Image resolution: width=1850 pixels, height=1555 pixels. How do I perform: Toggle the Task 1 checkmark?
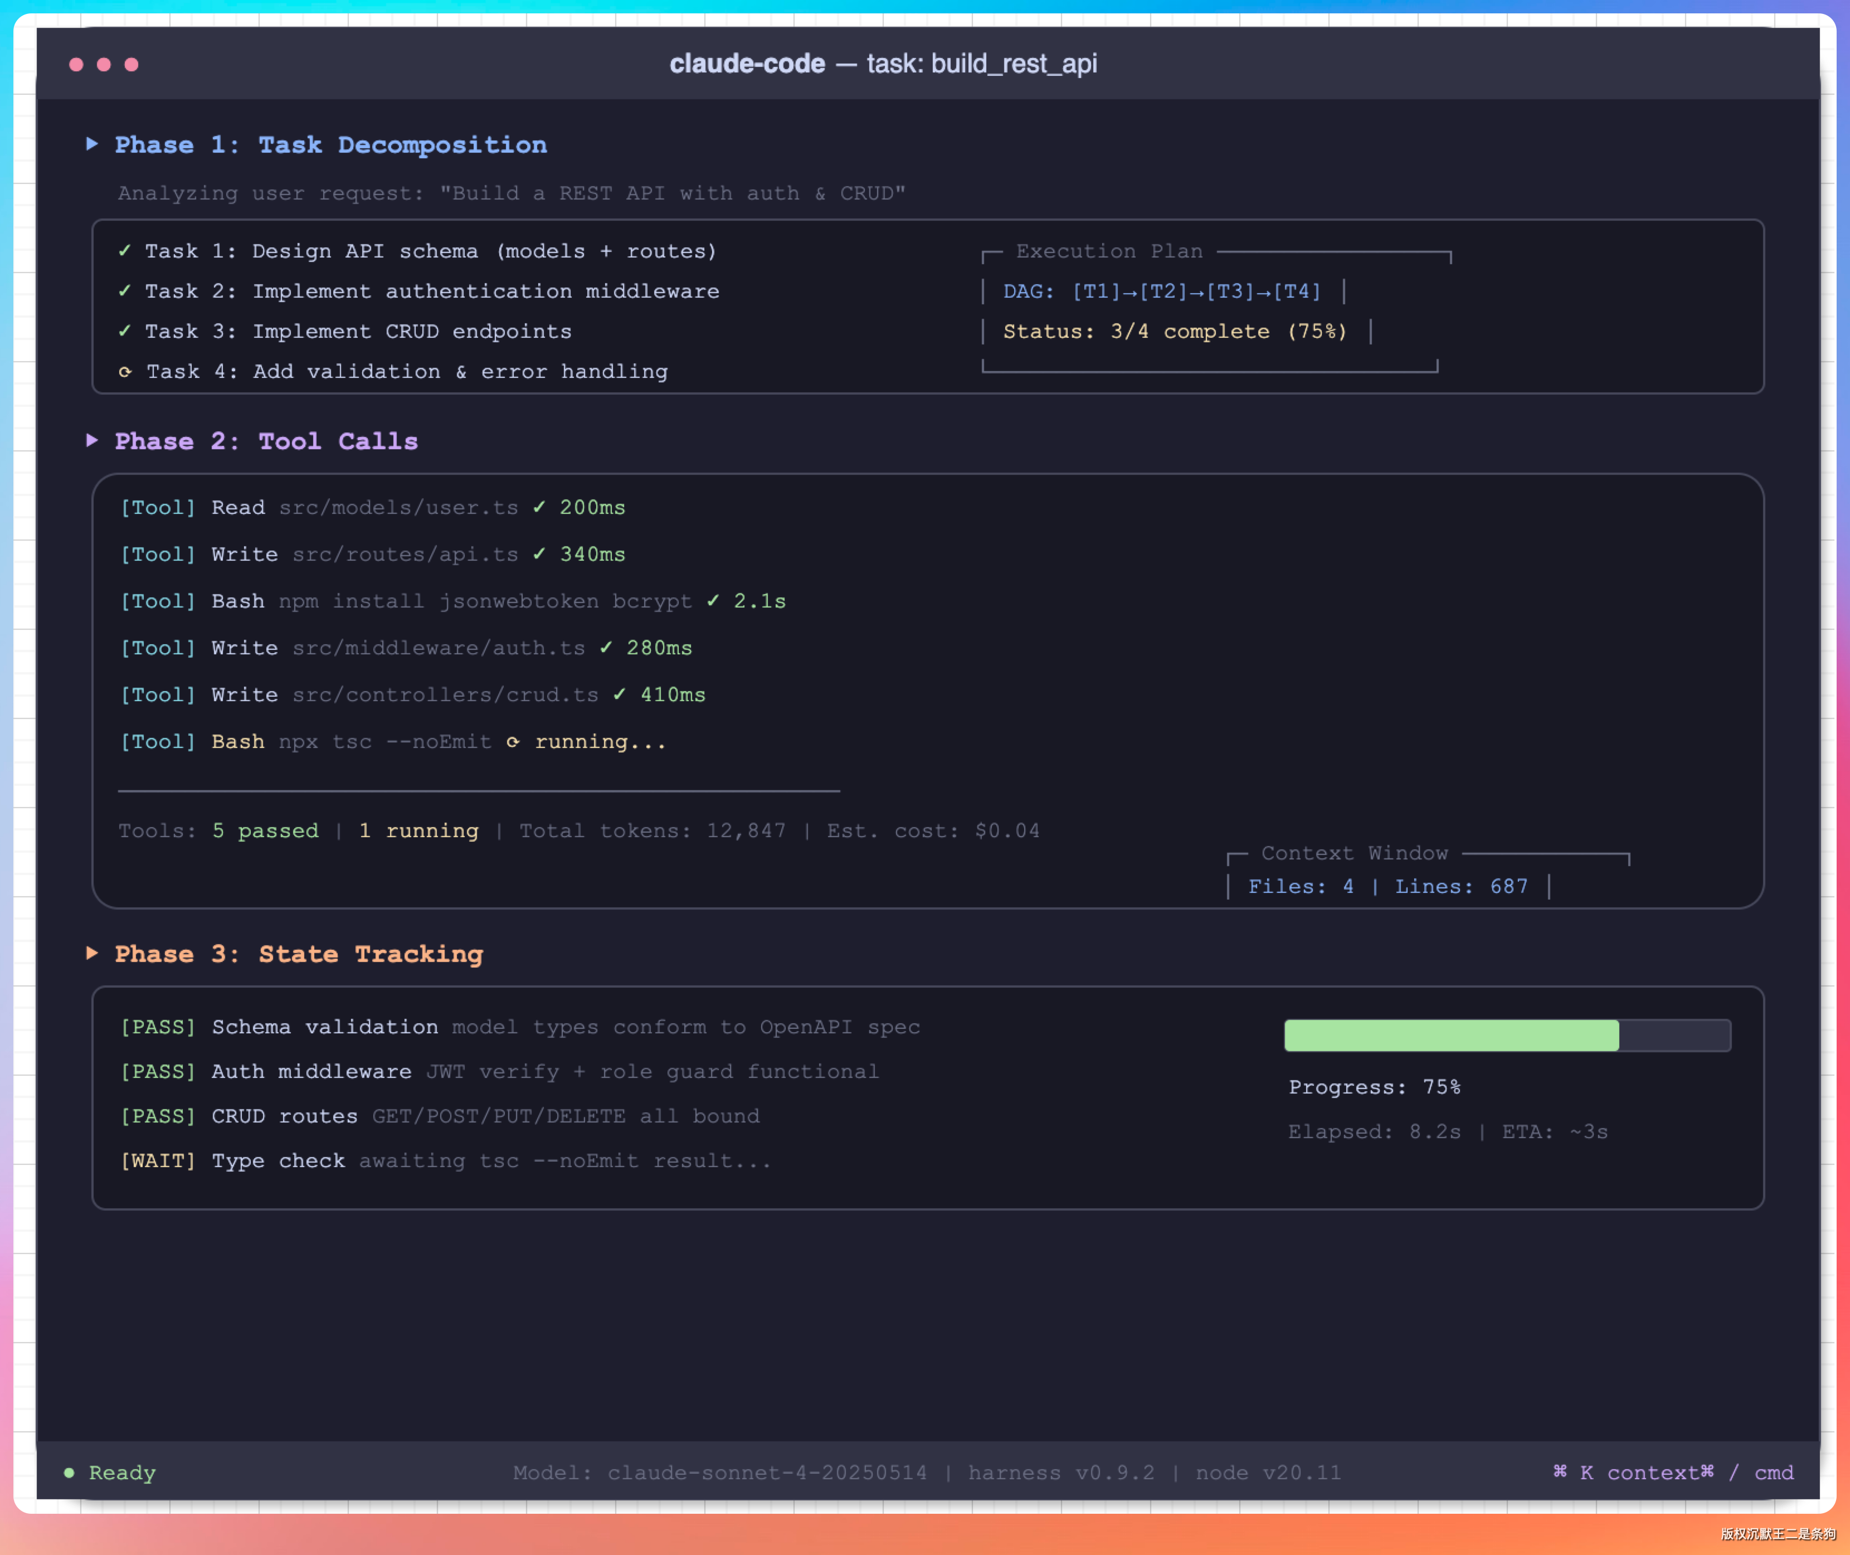tap(124, 251)
